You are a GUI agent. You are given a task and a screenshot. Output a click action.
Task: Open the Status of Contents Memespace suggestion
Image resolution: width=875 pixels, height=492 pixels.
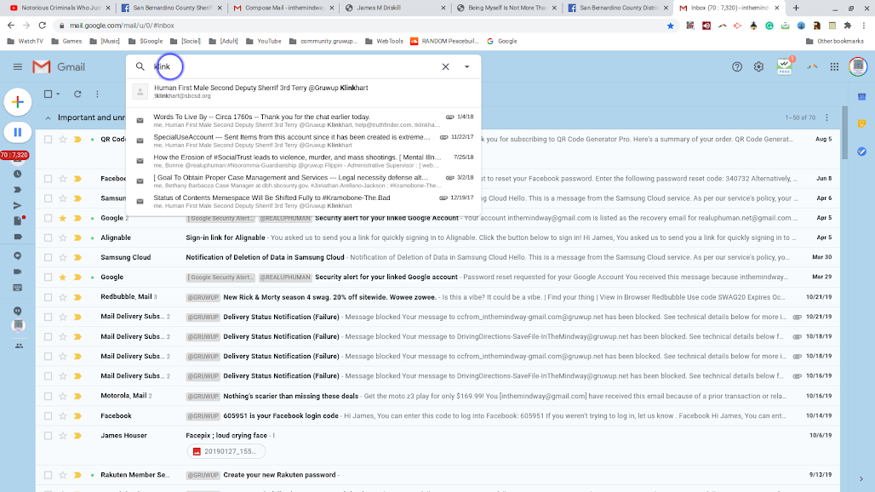coord(303,202)
